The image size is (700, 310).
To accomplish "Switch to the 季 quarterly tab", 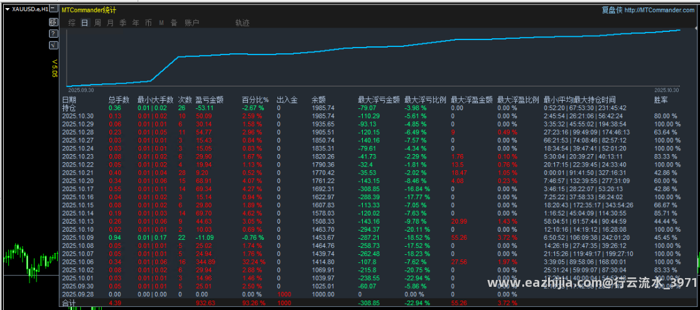I will click(x=123, y=23).
